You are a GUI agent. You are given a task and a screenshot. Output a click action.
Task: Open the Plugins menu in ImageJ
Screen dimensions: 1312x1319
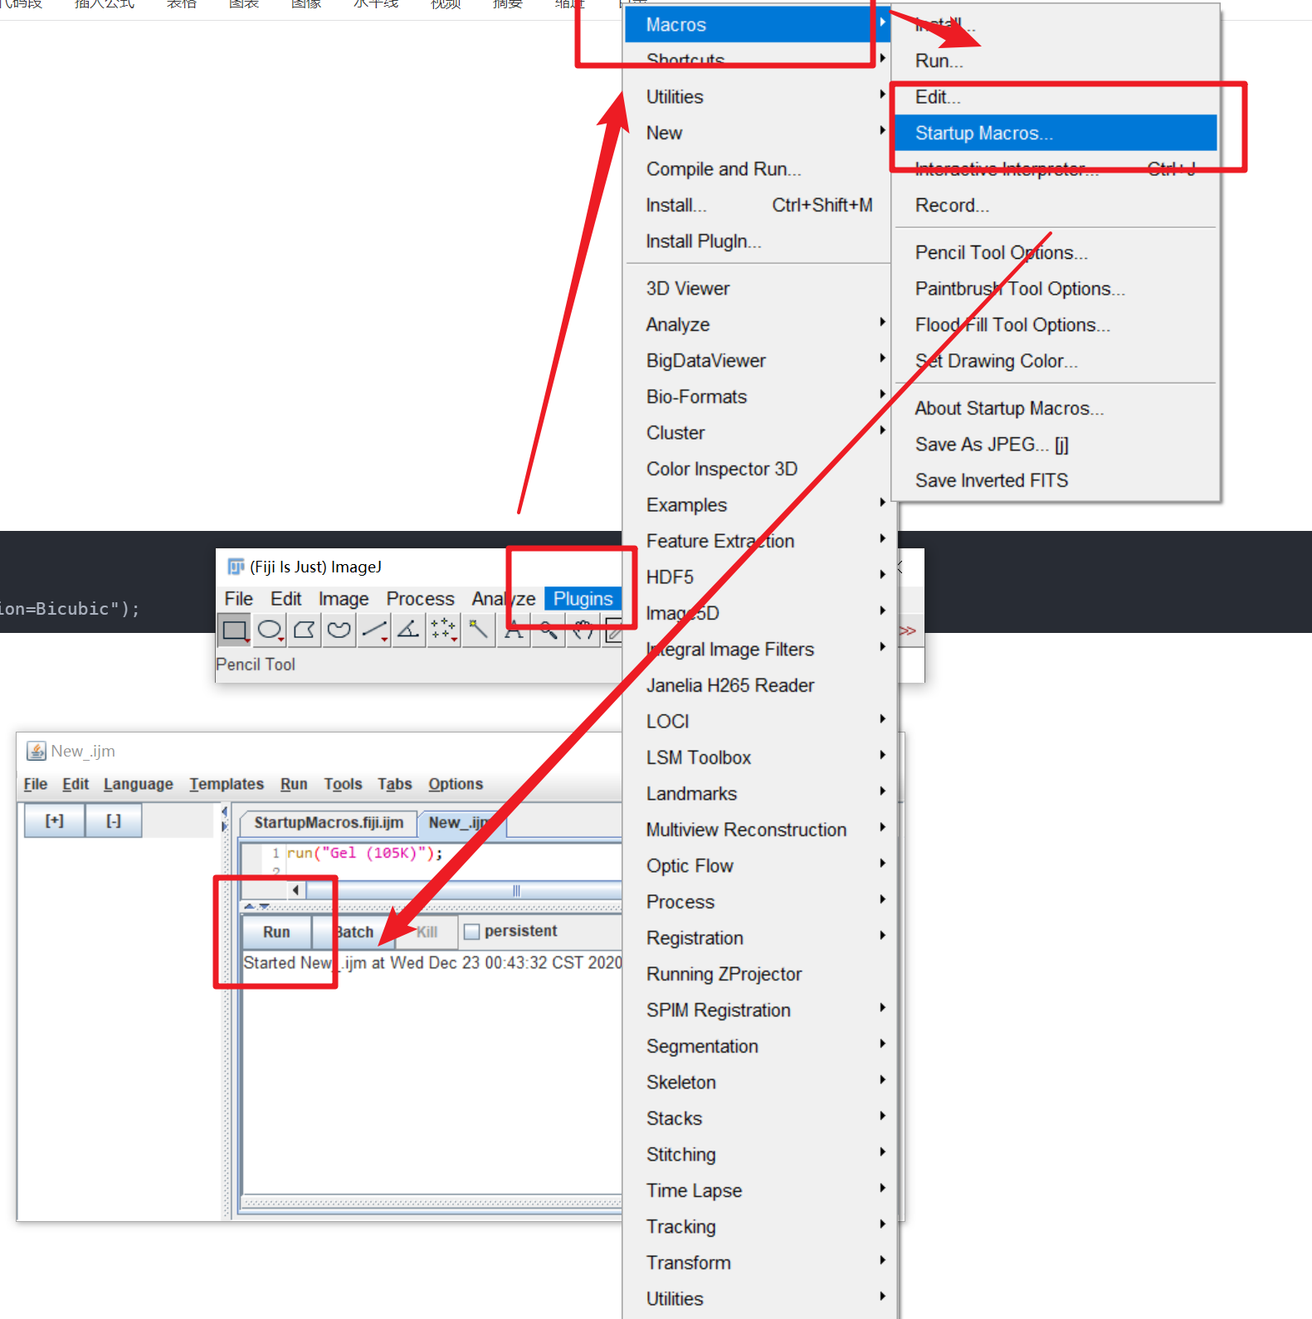pyautogui.click(x=583, y=598)
